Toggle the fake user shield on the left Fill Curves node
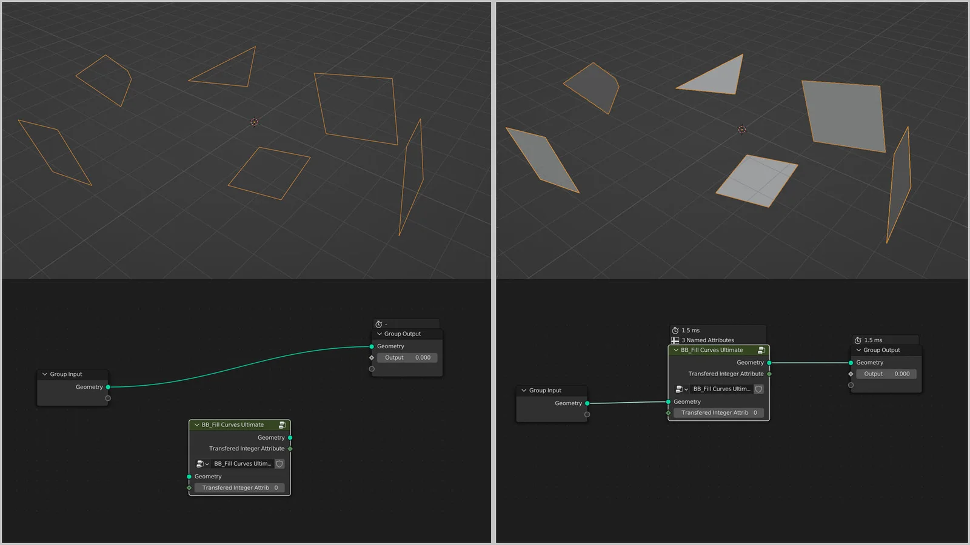970x545 pixels. [279, 463]
